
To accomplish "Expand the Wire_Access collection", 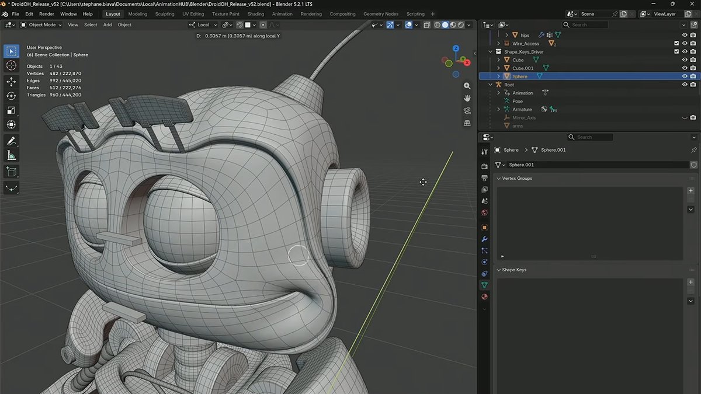I will pos(499,43).
